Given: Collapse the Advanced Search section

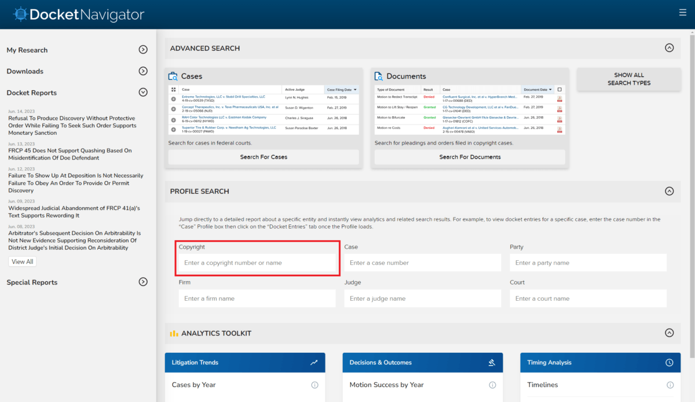Looking at the screenshot, I should click(x=670, y=49).
